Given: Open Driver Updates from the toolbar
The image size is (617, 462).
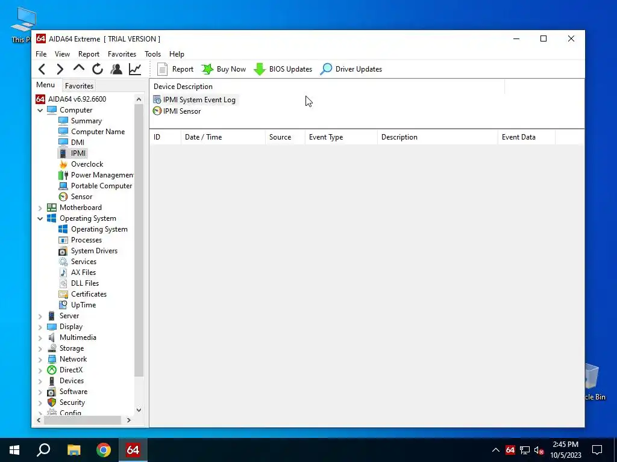Looking at the screenshot, I should (x=351, y=69).
